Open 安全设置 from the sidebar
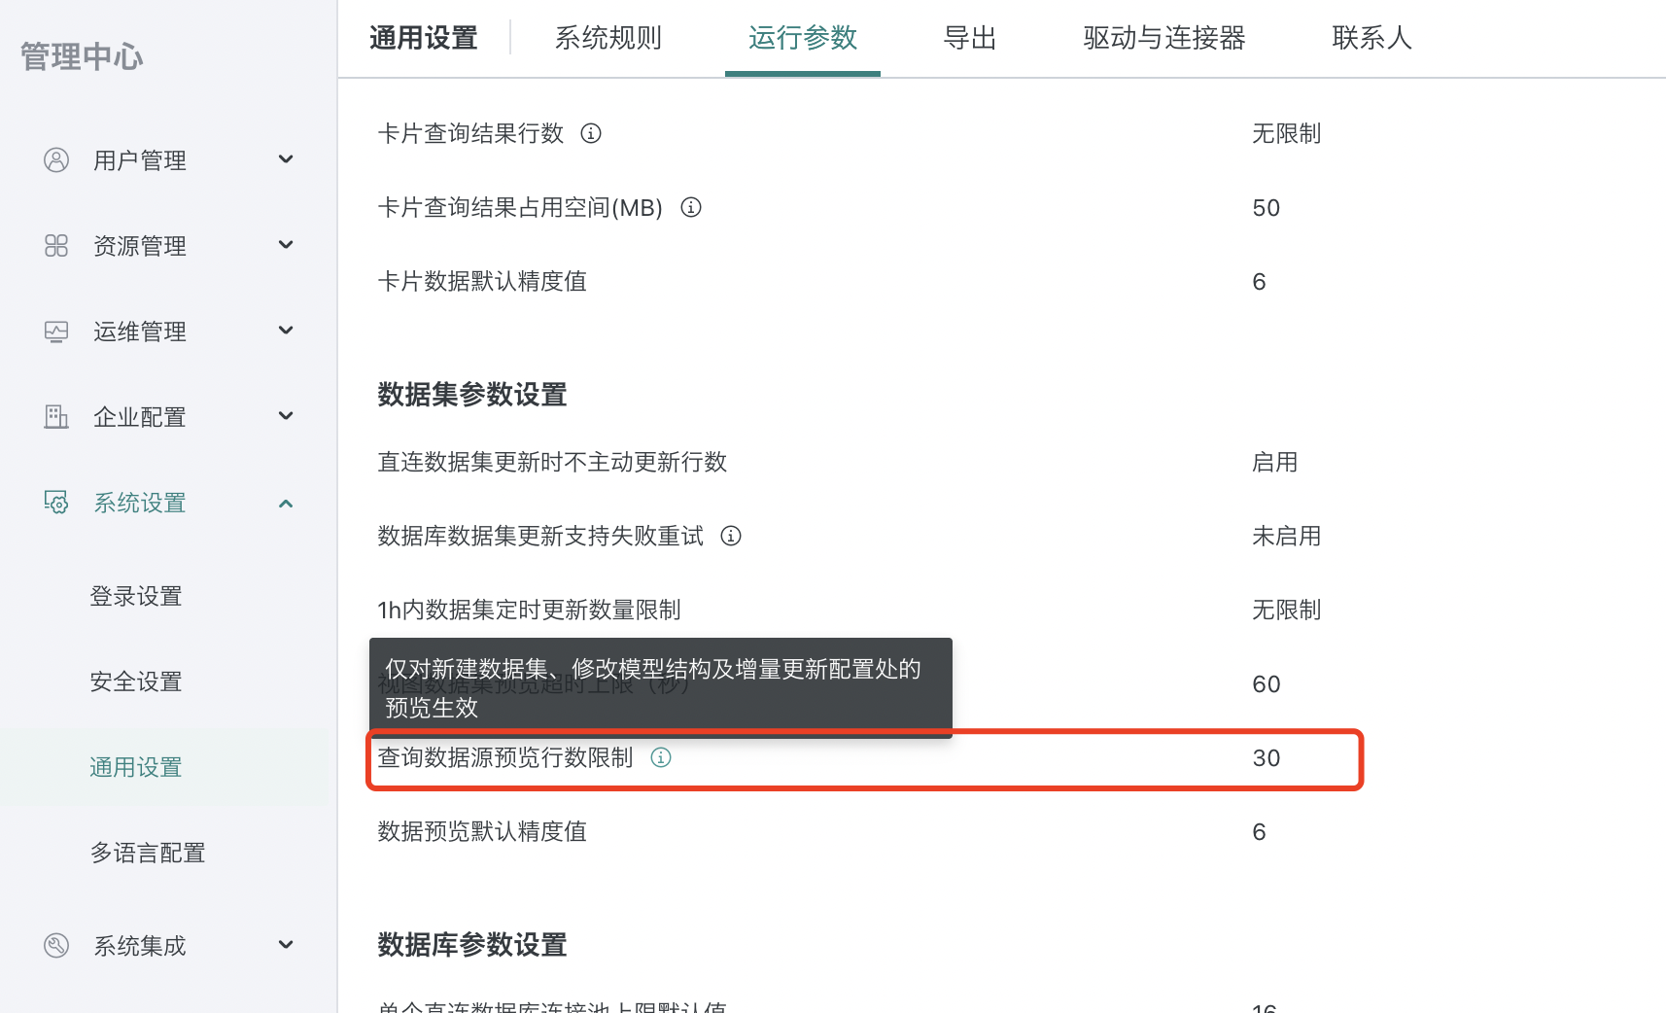The width and height of the screenshot is (1666, 1013). (x=135, y=681)
